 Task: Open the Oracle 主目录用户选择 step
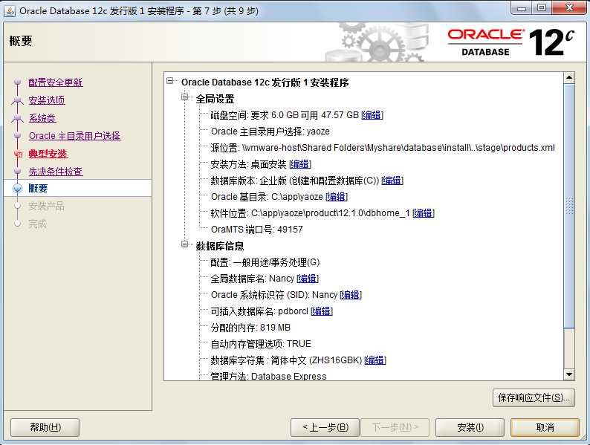(74, 136)
